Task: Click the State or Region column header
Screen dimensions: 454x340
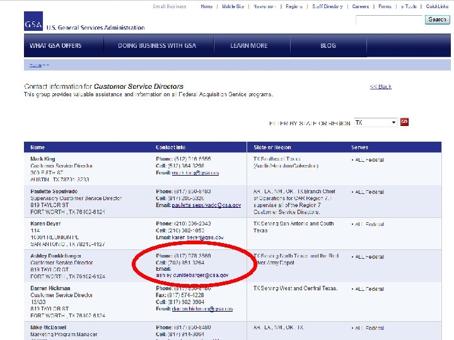Action: point(272,147)
